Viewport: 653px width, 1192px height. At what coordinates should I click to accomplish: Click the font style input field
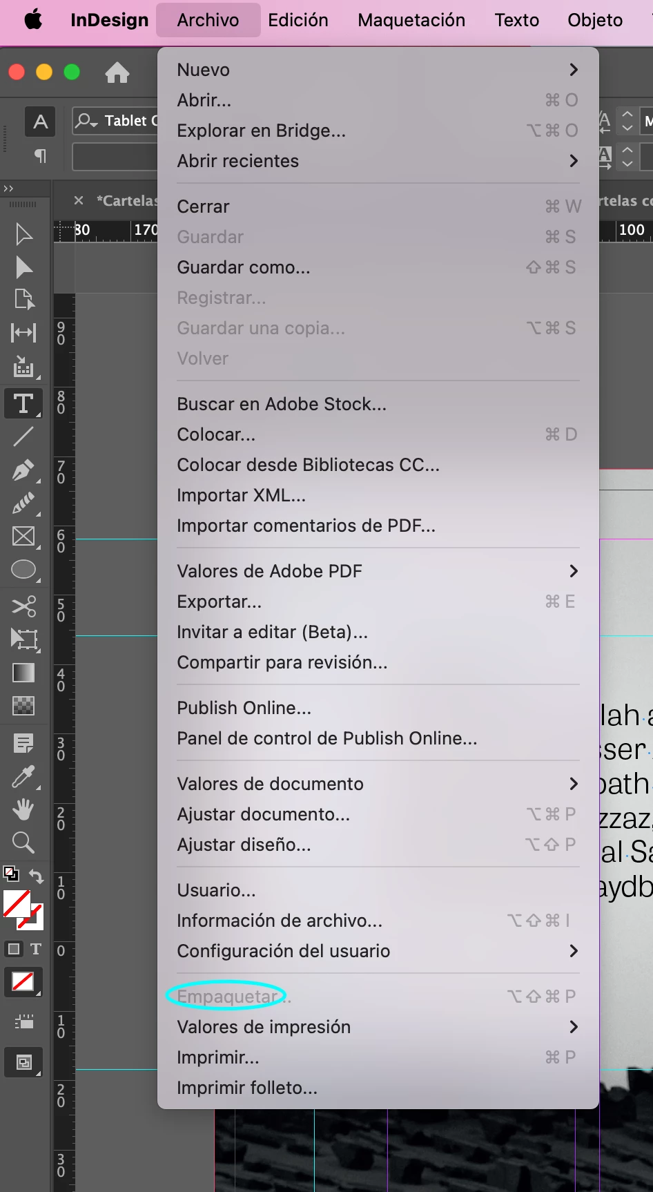point(115,157)
